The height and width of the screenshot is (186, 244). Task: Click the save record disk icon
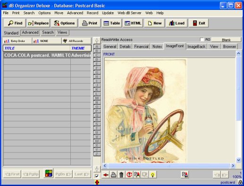pos(185,175)
